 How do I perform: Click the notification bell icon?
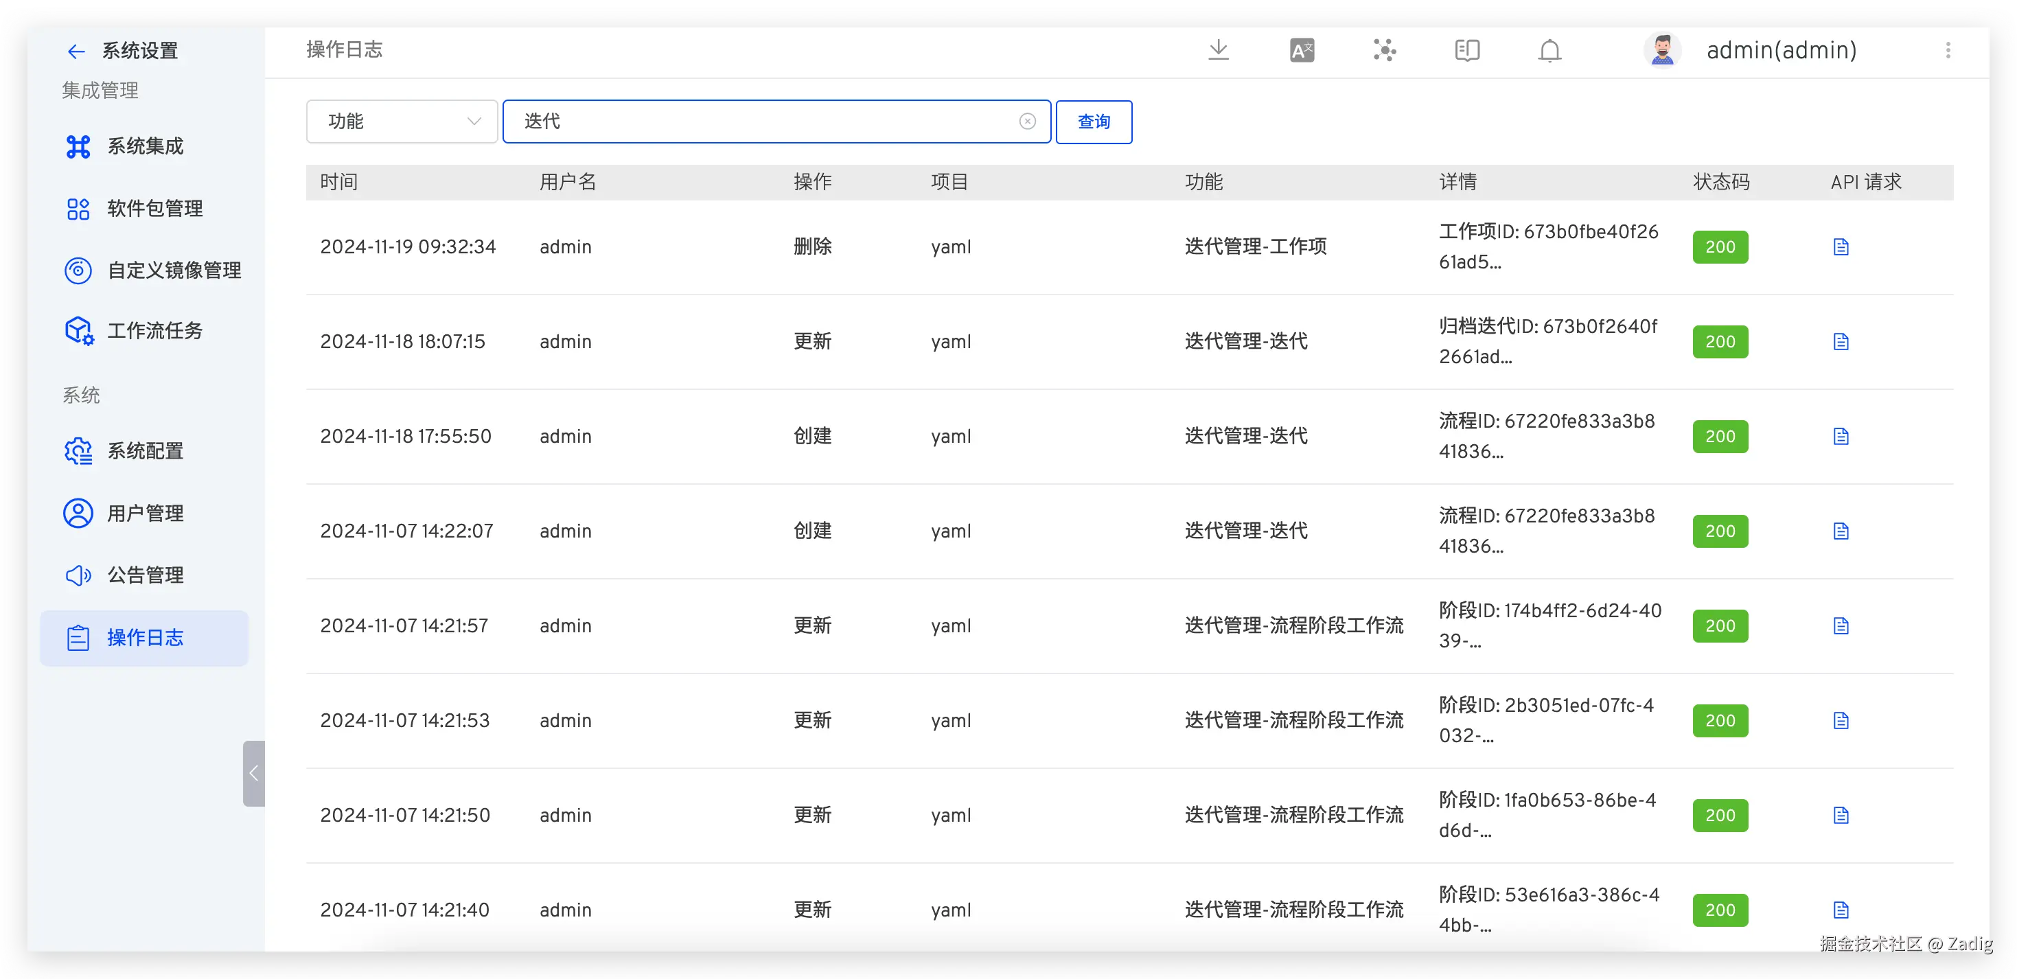point(1549,50)
